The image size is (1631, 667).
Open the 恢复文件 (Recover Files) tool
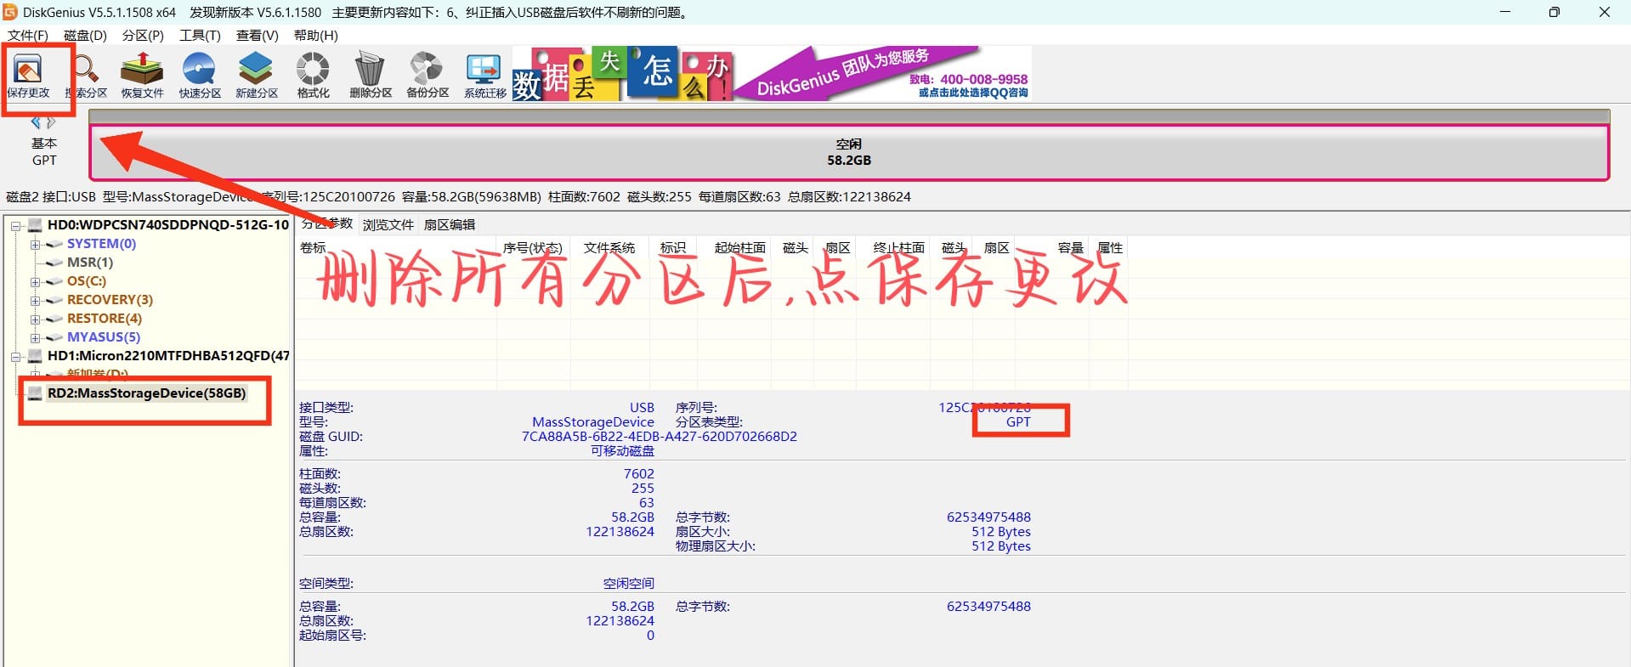[x=142, y=75]
